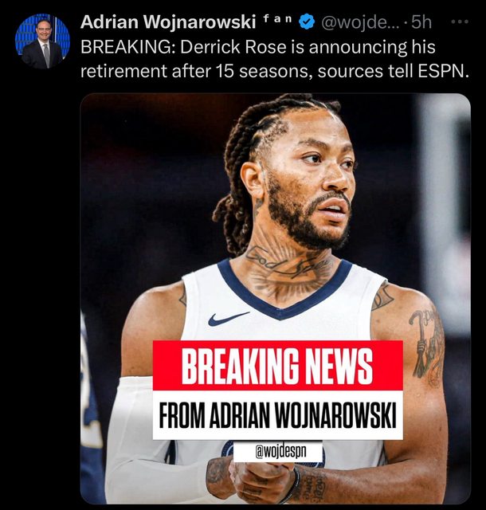Click the clasped hands at the photo's bottom
Image resolution: width=486 pixels, height=510 pixels.
tap(257, 480)
